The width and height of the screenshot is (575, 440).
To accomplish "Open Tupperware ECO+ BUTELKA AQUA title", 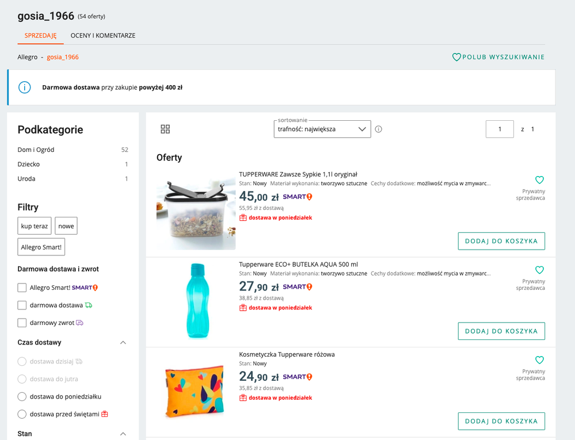I will pos(299,265).
